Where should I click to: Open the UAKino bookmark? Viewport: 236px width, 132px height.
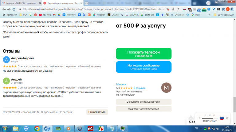113,15
